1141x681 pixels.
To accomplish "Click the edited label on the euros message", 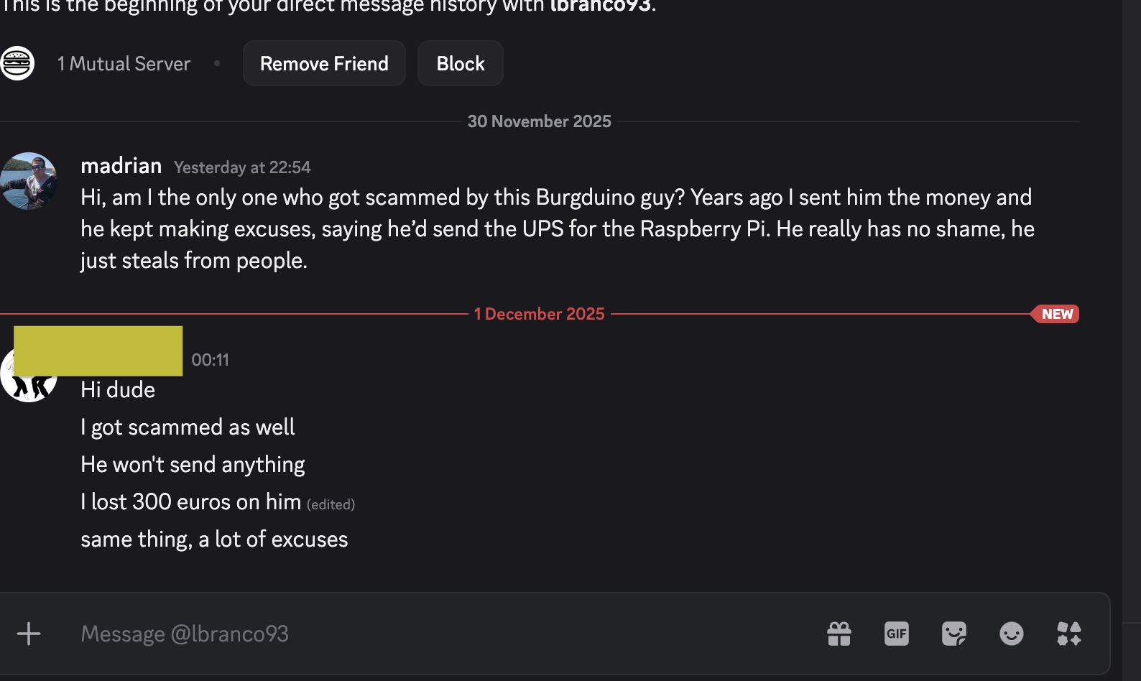I will click(331, 504).
